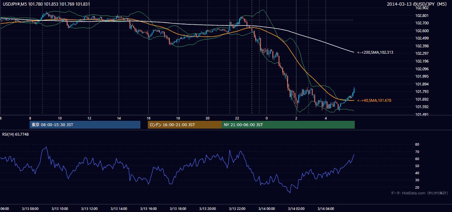
Task: Click the 3/13 22:00 bottom axis label
Action: pyautogui.click(x=237, y=208)
